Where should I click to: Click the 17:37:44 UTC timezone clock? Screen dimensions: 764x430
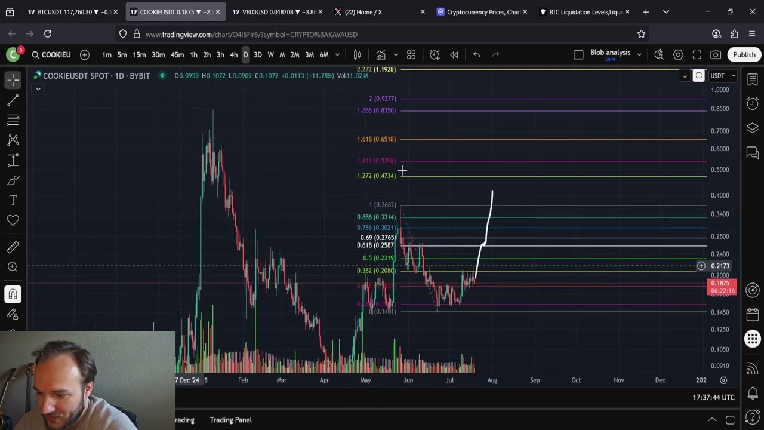[713, 397]
